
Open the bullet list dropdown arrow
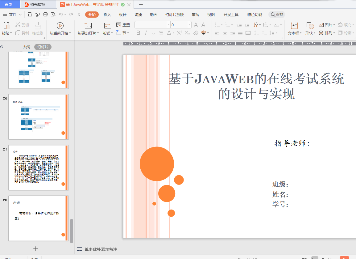click(x=221, y=25)
